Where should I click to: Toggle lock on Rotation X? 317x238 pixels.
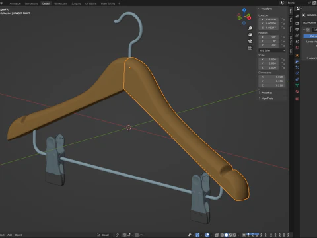click(283, 37)
